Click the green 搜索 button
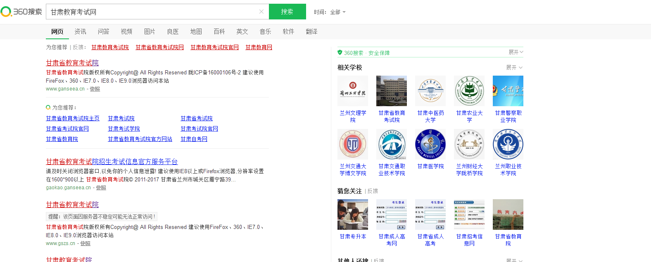651x262 pixels. (x=287, y=12)
